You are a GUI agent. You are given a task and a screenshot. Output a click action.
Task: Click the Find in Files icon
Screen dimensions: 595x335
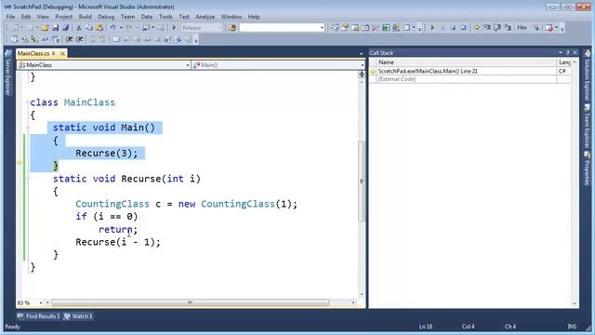(231, 28)
